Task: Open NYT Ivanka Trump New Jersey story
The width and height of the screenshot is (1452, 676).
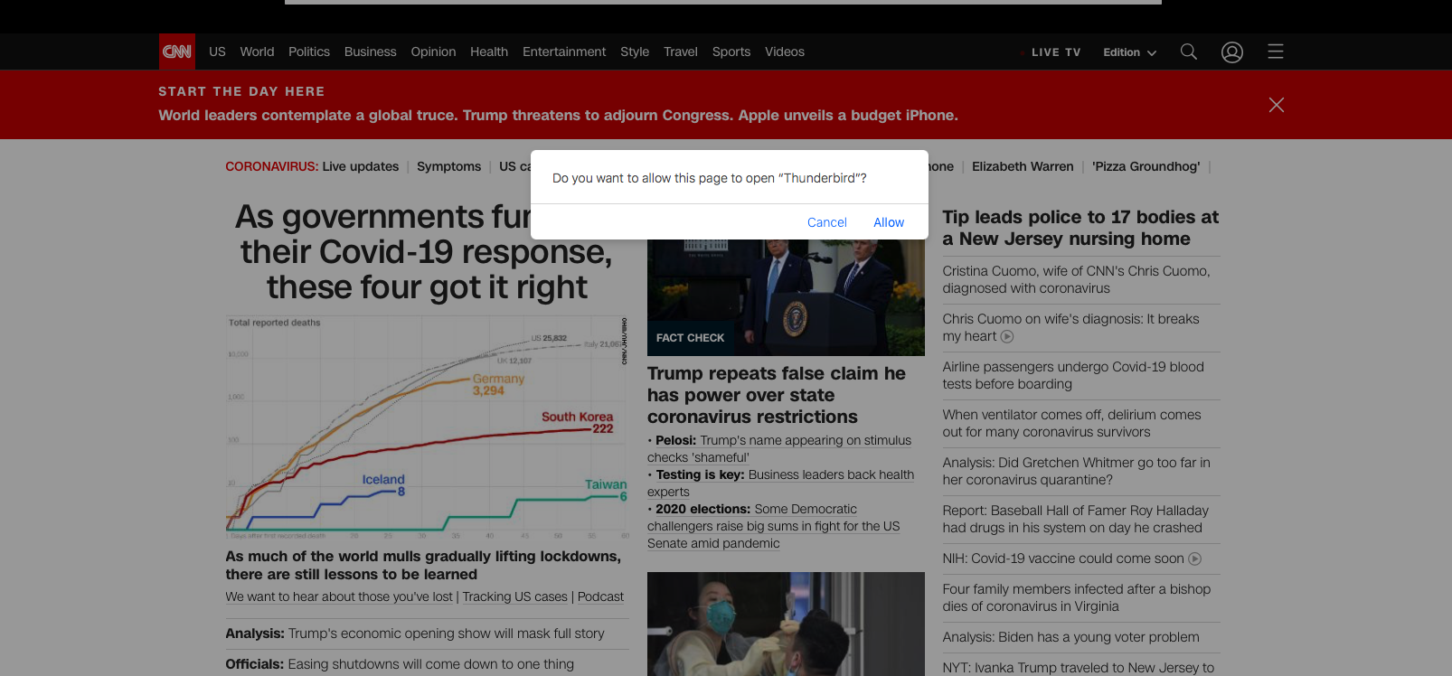Action: click(x=1079, y=668)
